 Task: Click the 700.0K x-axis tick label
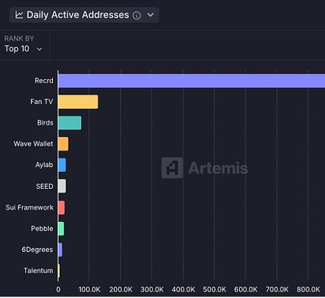tap(277, 290)
